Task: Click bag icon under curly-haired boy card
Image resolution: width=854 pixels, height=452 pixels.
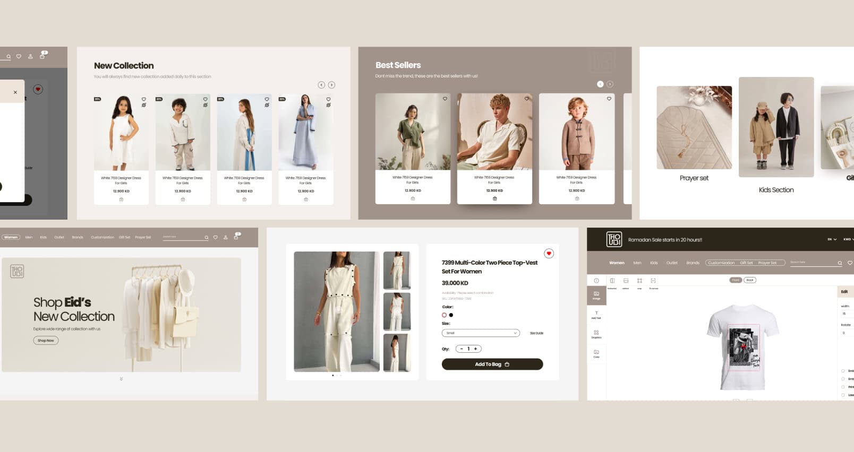Action: click(183, 199)
